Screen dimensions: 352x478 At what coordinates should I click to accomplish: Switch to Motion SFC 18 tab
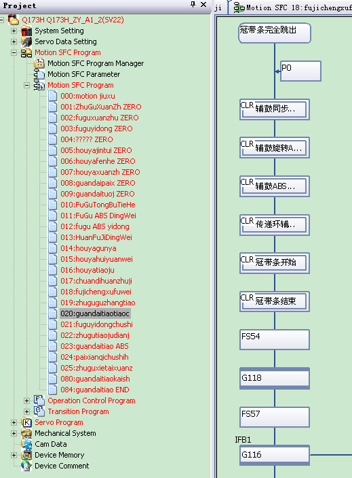click(x=291, y=7)
